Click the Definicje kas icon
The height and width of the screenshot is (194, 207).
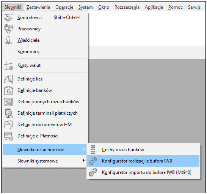pos(8,79)
